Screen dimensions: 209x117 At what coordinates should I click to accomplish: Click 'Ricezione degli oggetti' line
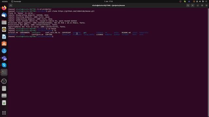tap(47, 23)
